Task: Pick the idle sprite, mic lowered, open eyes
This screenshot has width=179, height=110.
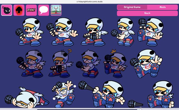Action: [x=29, y=32]
